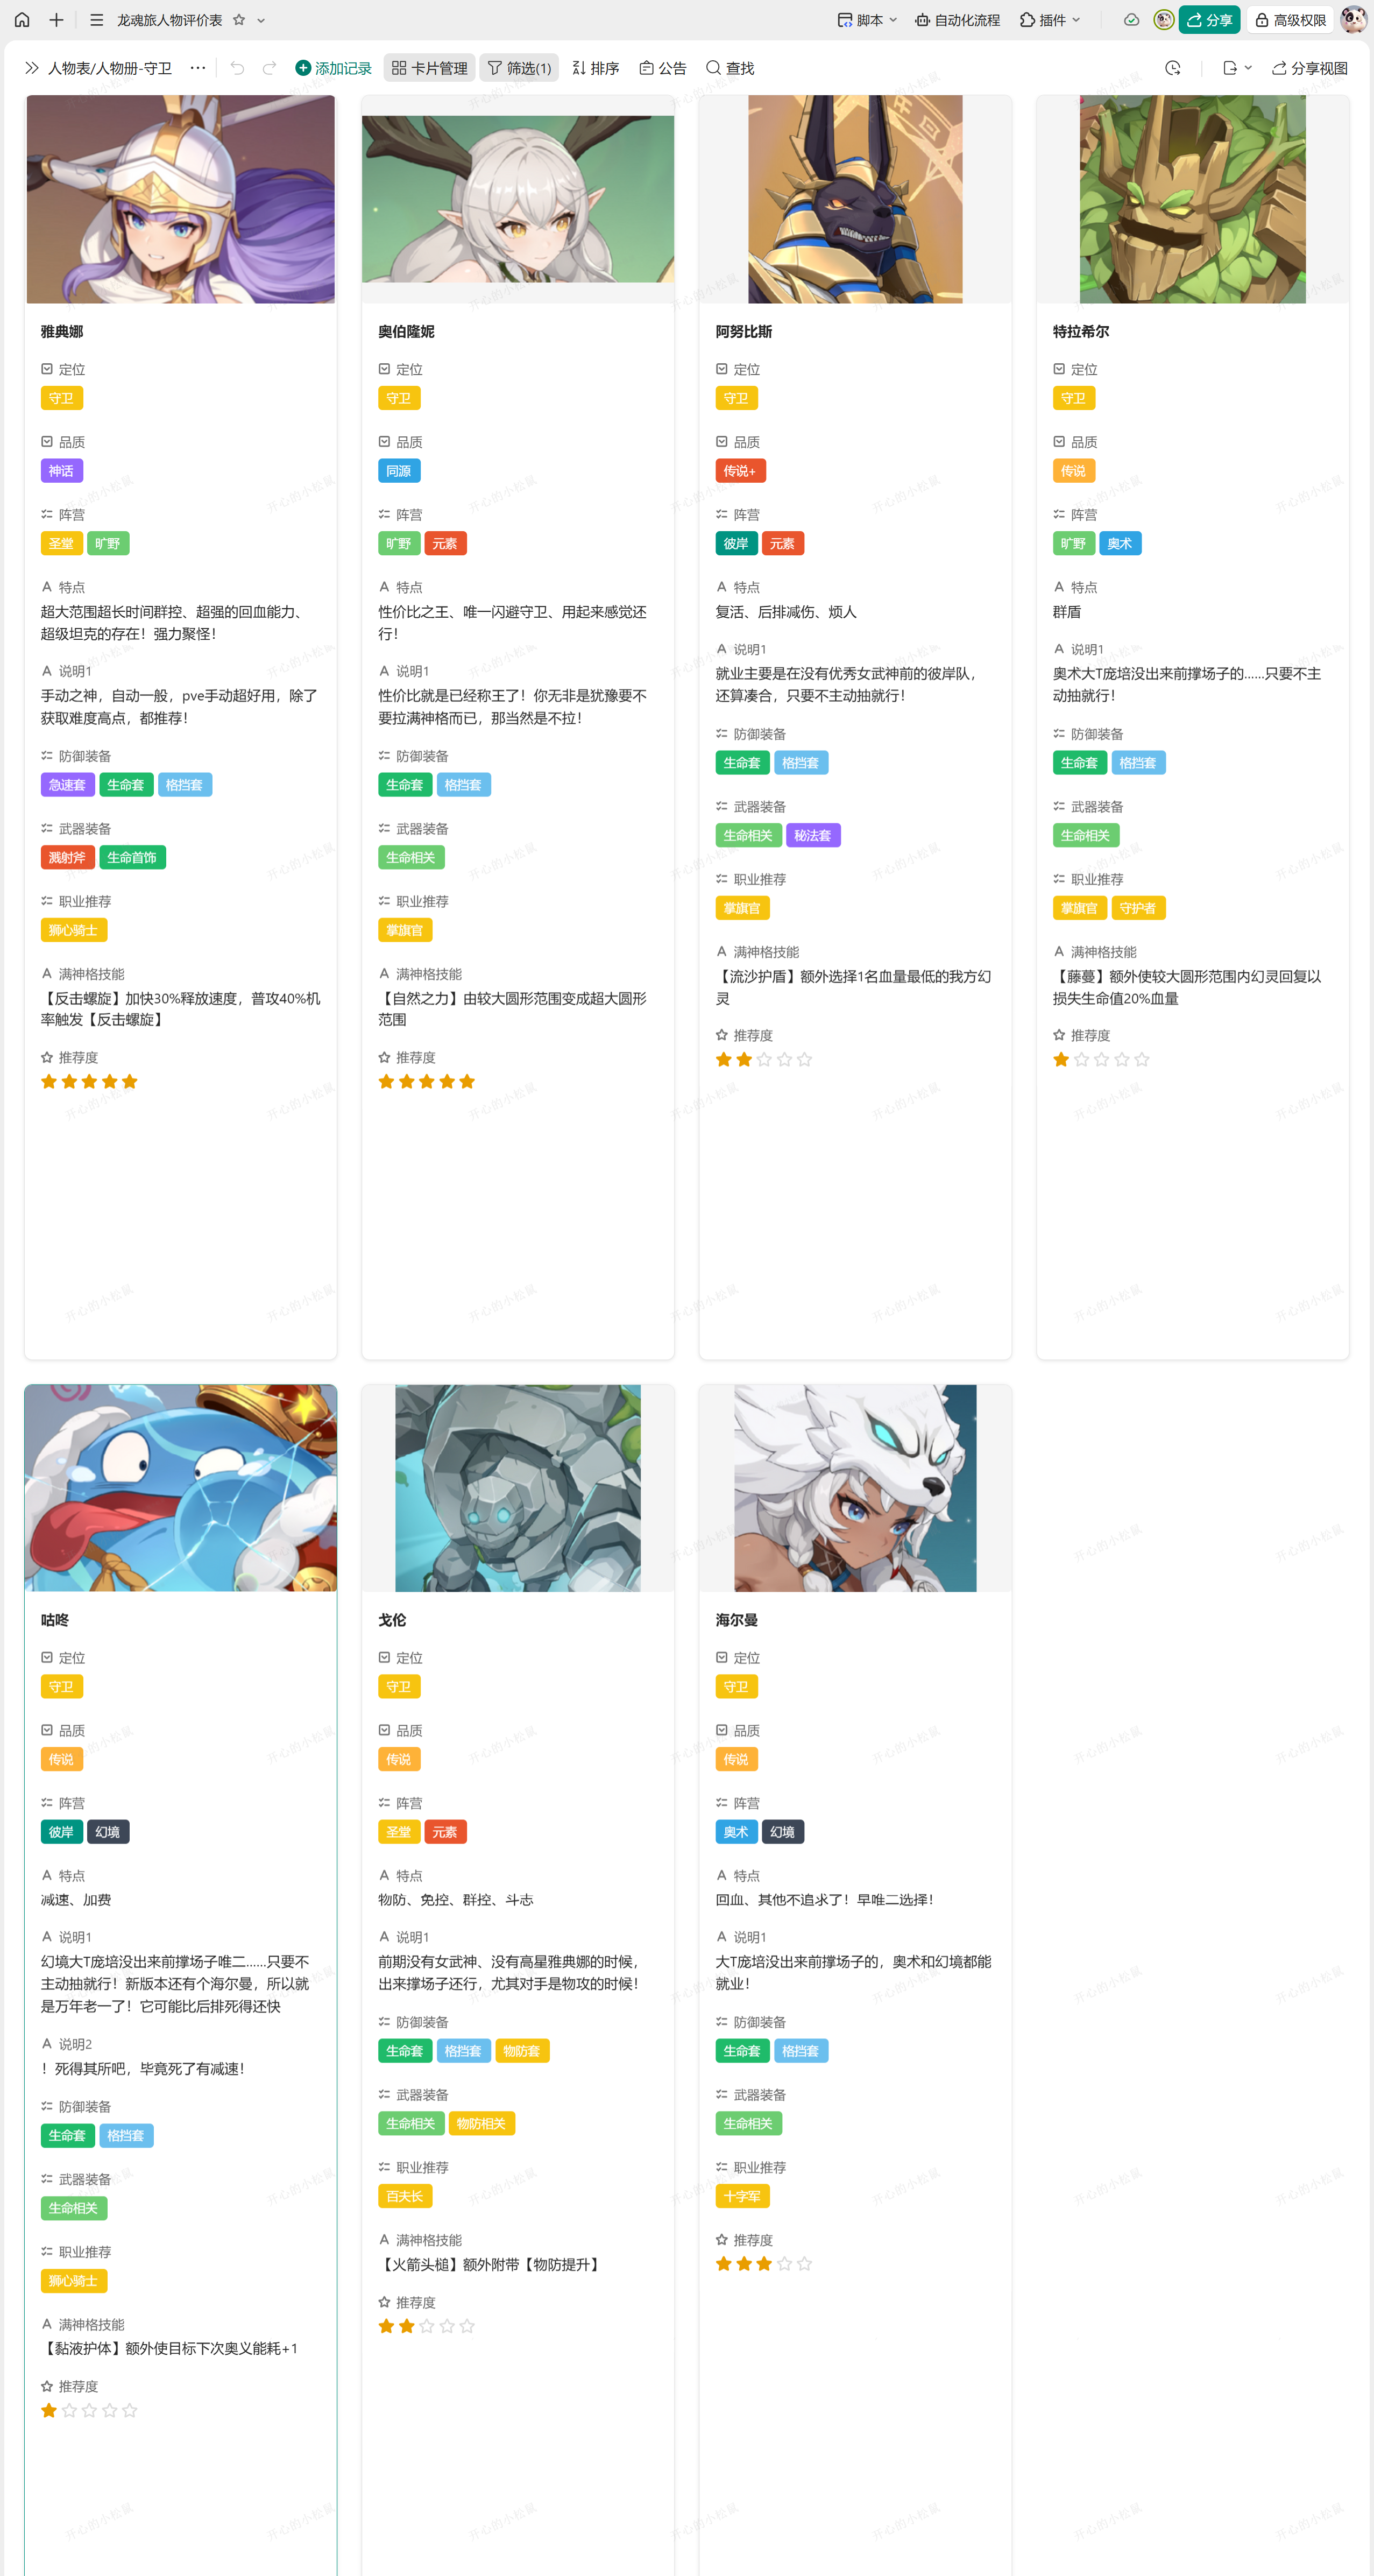Open the hamburger menu icon
Viewport: 1374px width, 2576px height.
click(96, 20)
